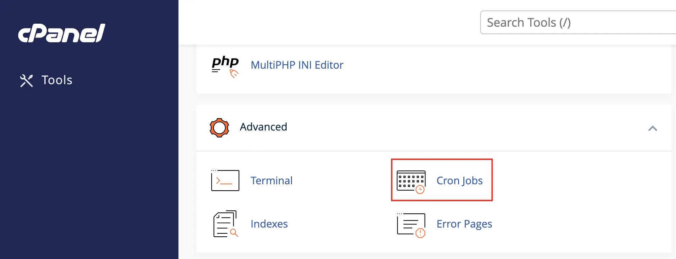This screenshot has width=676, height=259.
Task: Open the MultiPHP INI Editor link
Action: pos(297,65)
